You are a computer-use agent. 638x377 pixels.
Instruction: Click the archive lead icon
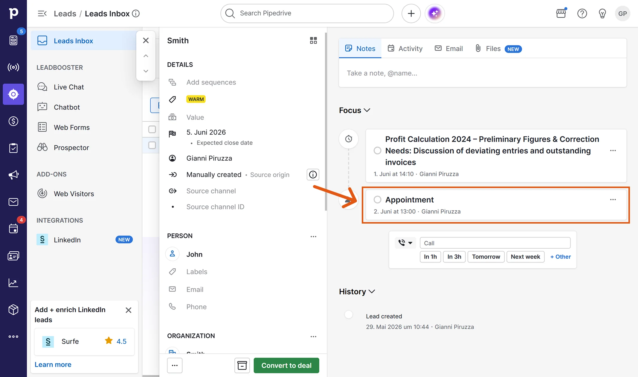[x=242, y=365]
